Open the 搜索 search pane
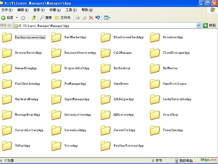Image resolution: width=218 pixels, height=164 pixels. pyautogui.click(x=46, y=18)
